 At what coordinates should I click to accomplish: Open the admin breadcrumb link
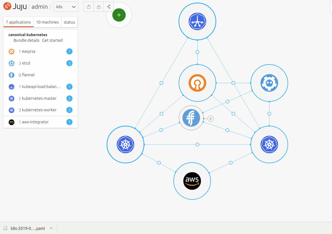[x=39, y=7]
